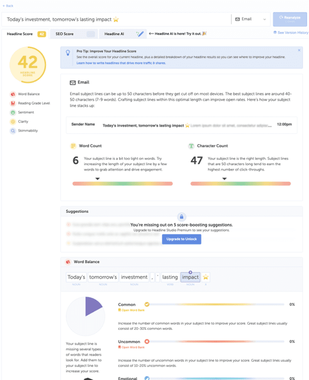Viewport: 309px width, 380px height.
Task: Open the Headline AI tab
Action: (x=123, y=34)
